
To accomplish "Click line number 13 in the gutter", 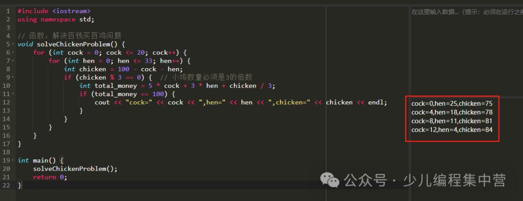I will 7,111.
